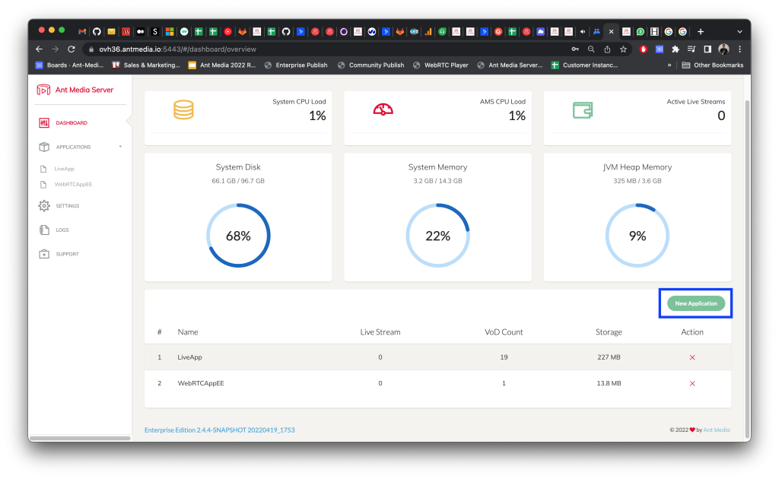This screenshot has width=779, height=479.
Task: Open WebRTC Player bookmark
Action: pyautogui.click(x=440, y=65)
